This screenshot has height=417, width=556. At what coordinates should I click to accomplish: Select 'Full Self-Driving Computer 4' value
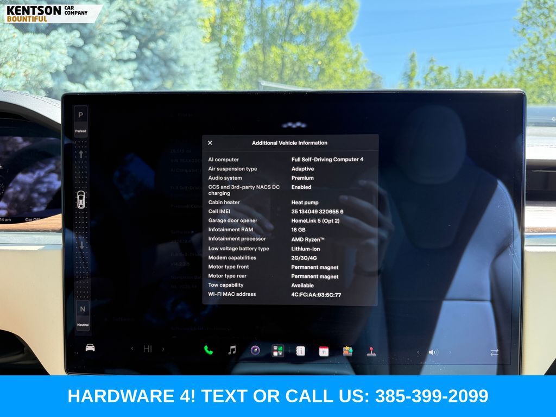pyautogui.click(x=327, y=160)
